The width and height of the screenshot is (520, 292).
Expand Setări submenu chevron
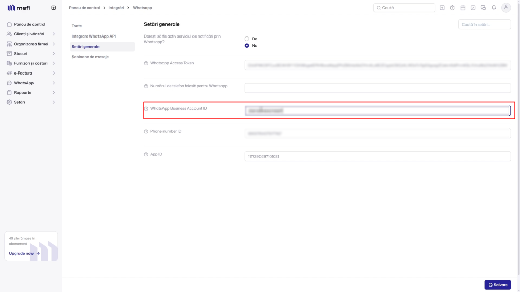[x=54, y=102]
